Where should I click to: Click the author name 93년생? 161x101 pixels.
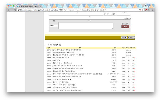point(113,90)
